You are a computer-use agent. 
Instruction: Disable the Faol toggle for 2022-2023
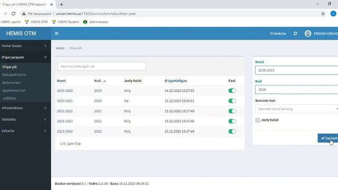pos(232,121)
